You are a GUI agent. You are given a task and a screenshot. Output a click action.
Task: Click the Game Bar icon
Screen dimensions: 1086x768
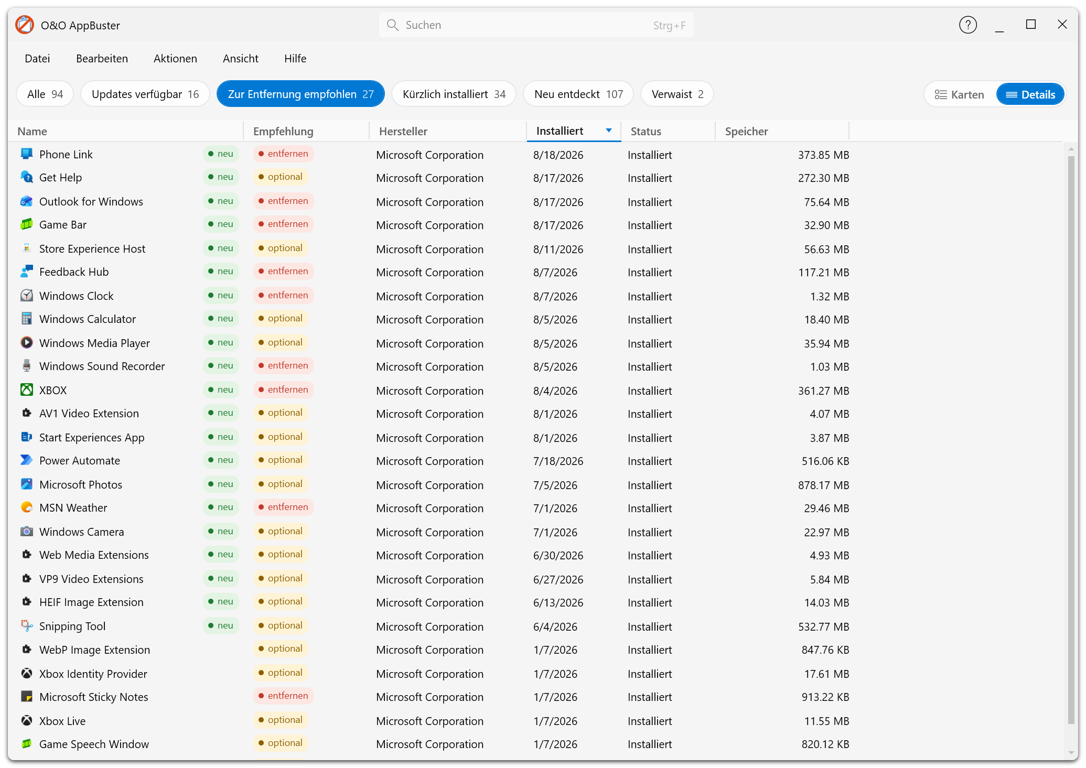27,224
